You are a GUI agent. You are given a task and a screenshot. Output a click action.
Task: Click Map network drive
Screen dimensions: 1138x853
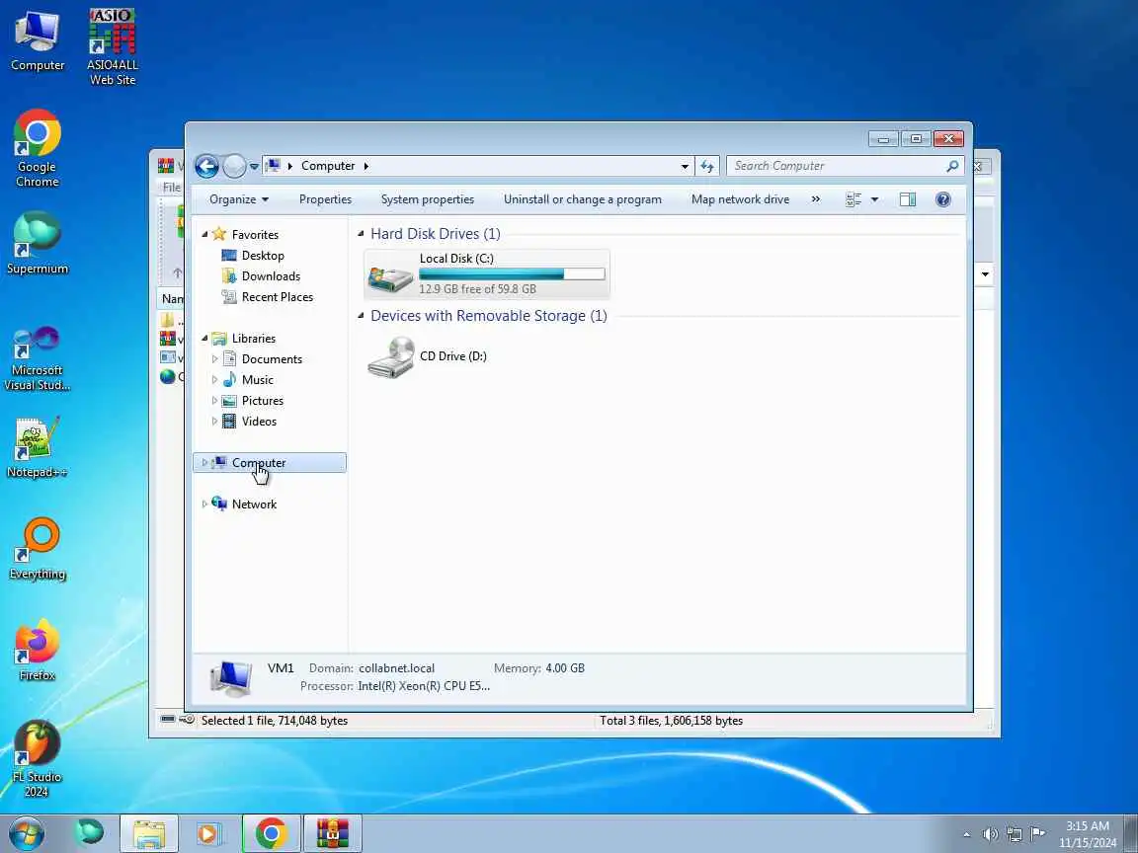click(x=740, y=199)
